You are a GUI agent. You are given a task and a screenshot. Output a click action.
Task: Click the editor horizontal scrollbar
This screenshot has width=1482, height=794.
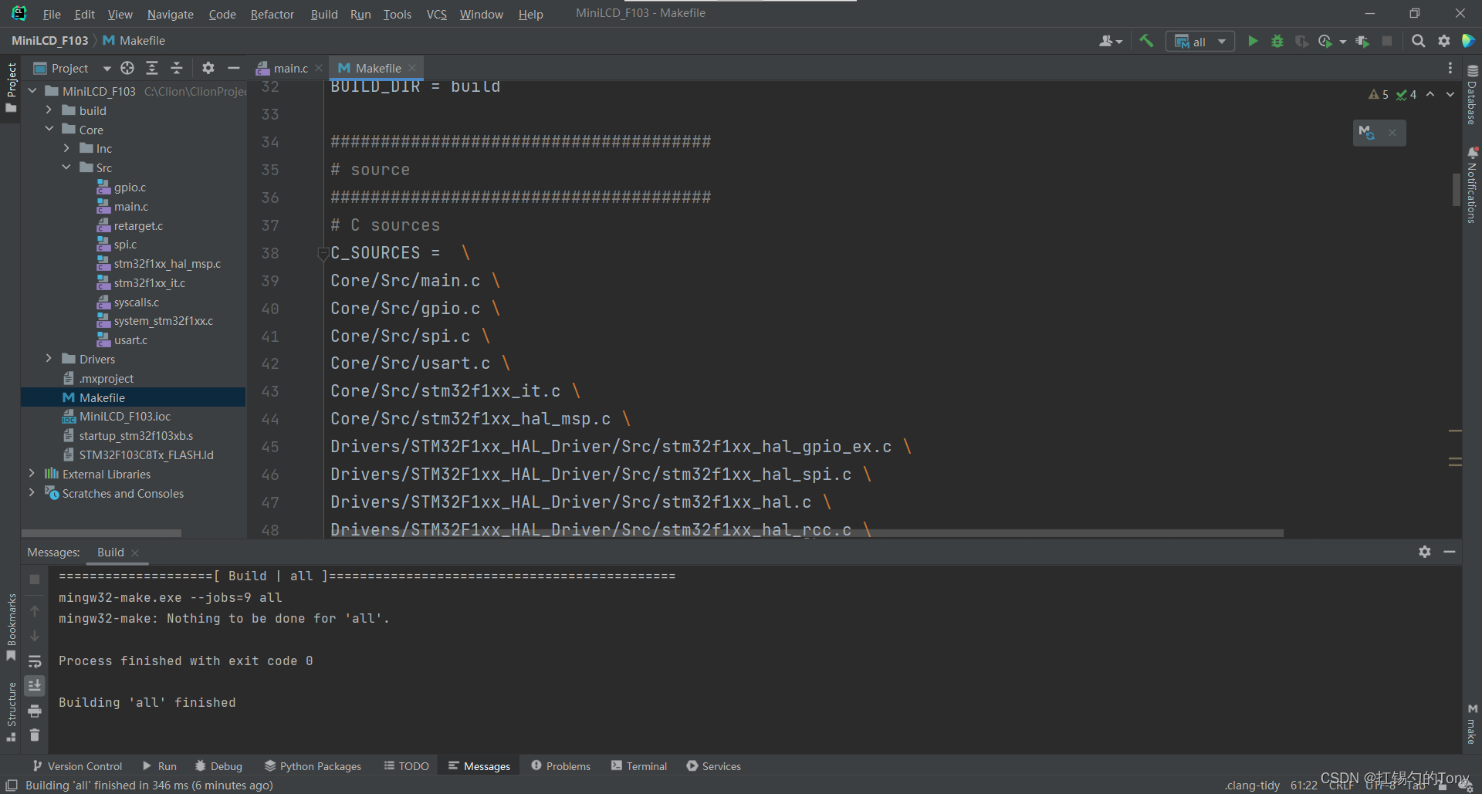pos(807,533)
